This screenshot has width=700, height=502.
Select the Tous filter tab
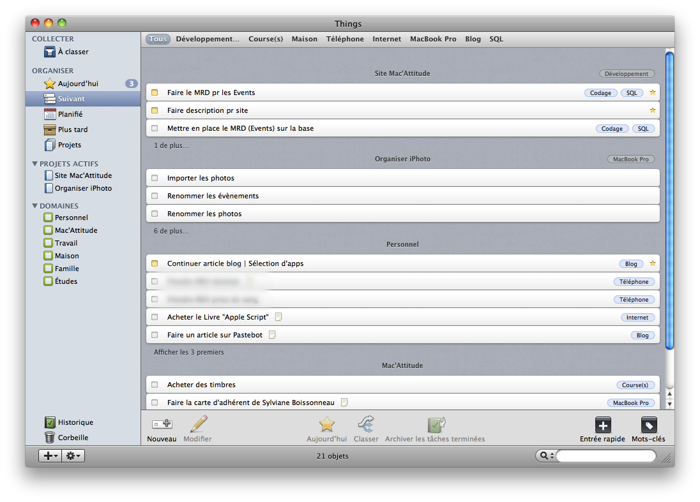(x=158, y=39)
